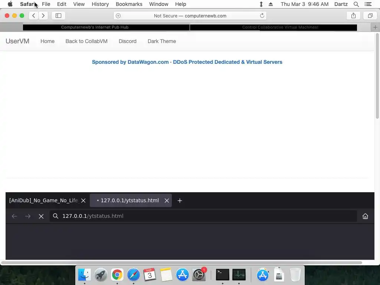Open a new Safari tab
The width and height of the screenshot is (380, 285).
coord(375,27)
